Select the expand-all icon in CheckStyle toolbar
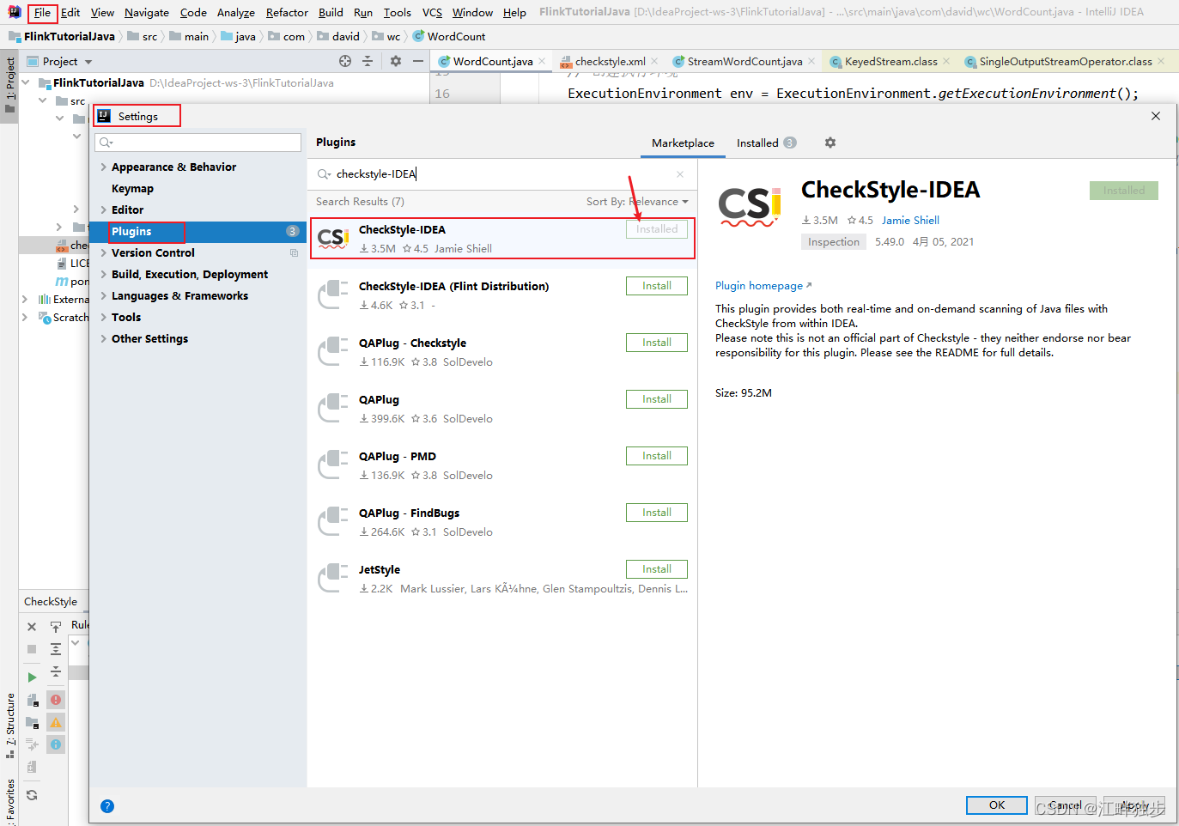 [x=56, y=649]
